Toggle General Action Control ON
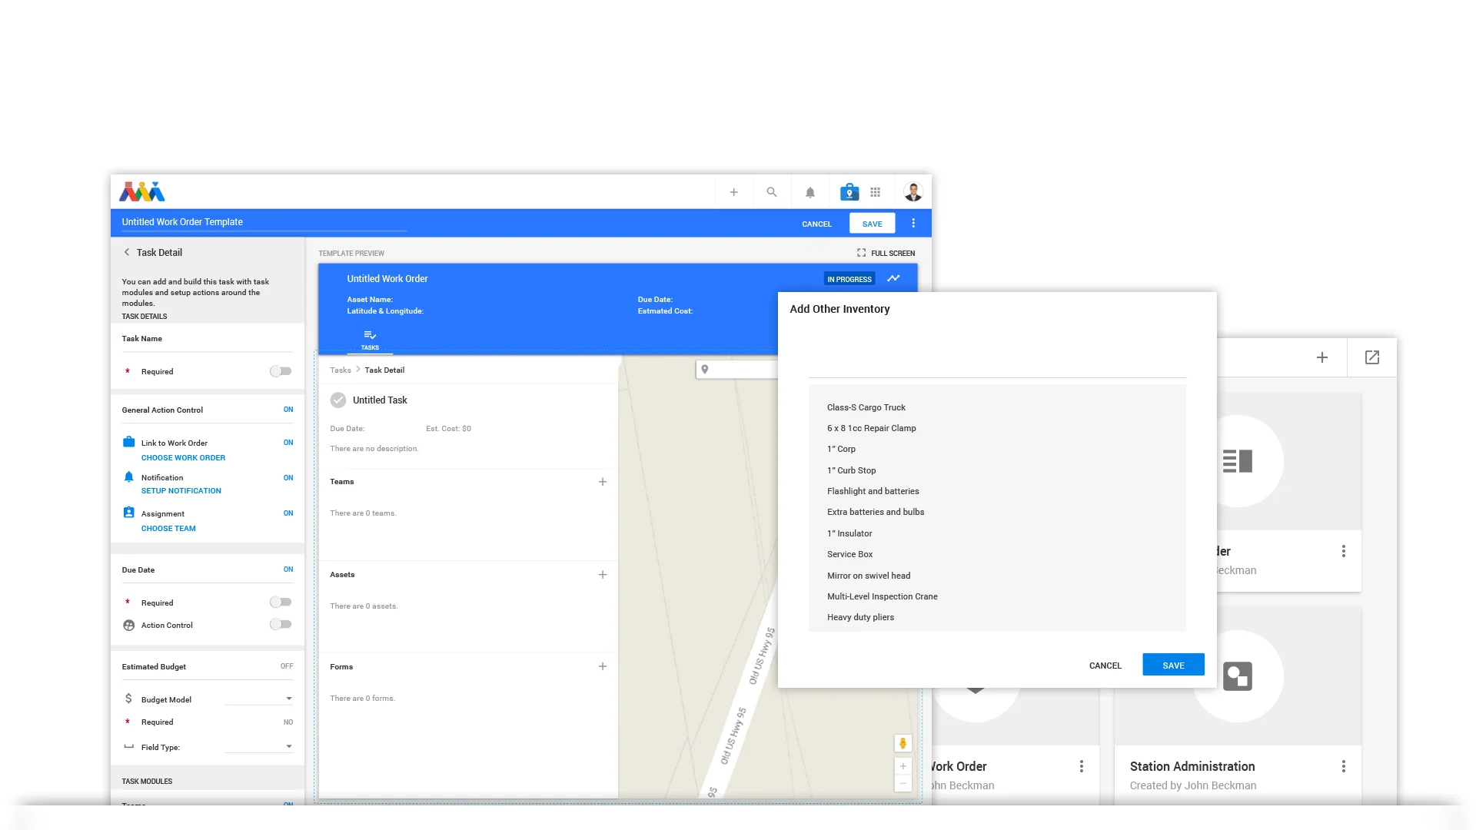 288,410
